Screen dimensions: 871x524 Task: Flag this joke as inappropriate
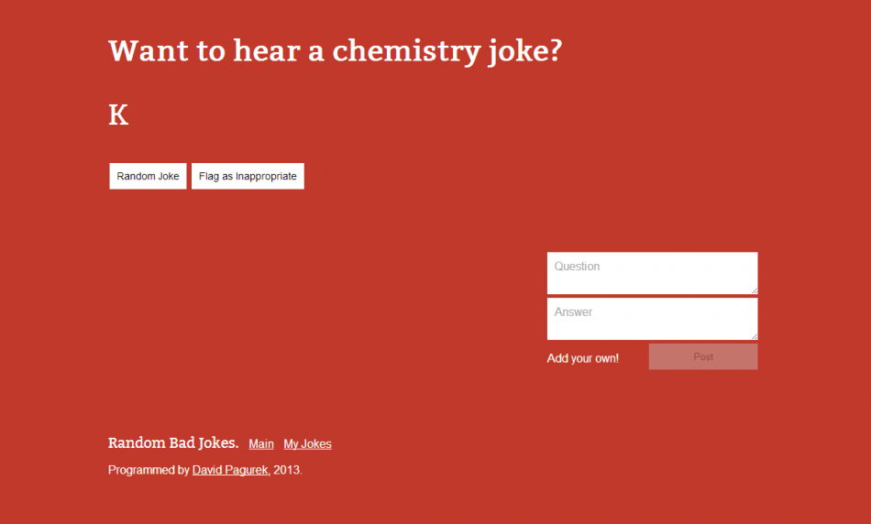[x=248, y=176]
